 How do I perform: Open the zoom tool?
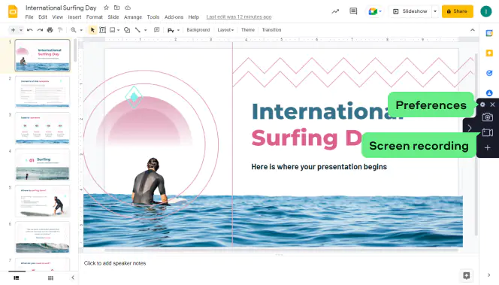(x=74, y=30)
